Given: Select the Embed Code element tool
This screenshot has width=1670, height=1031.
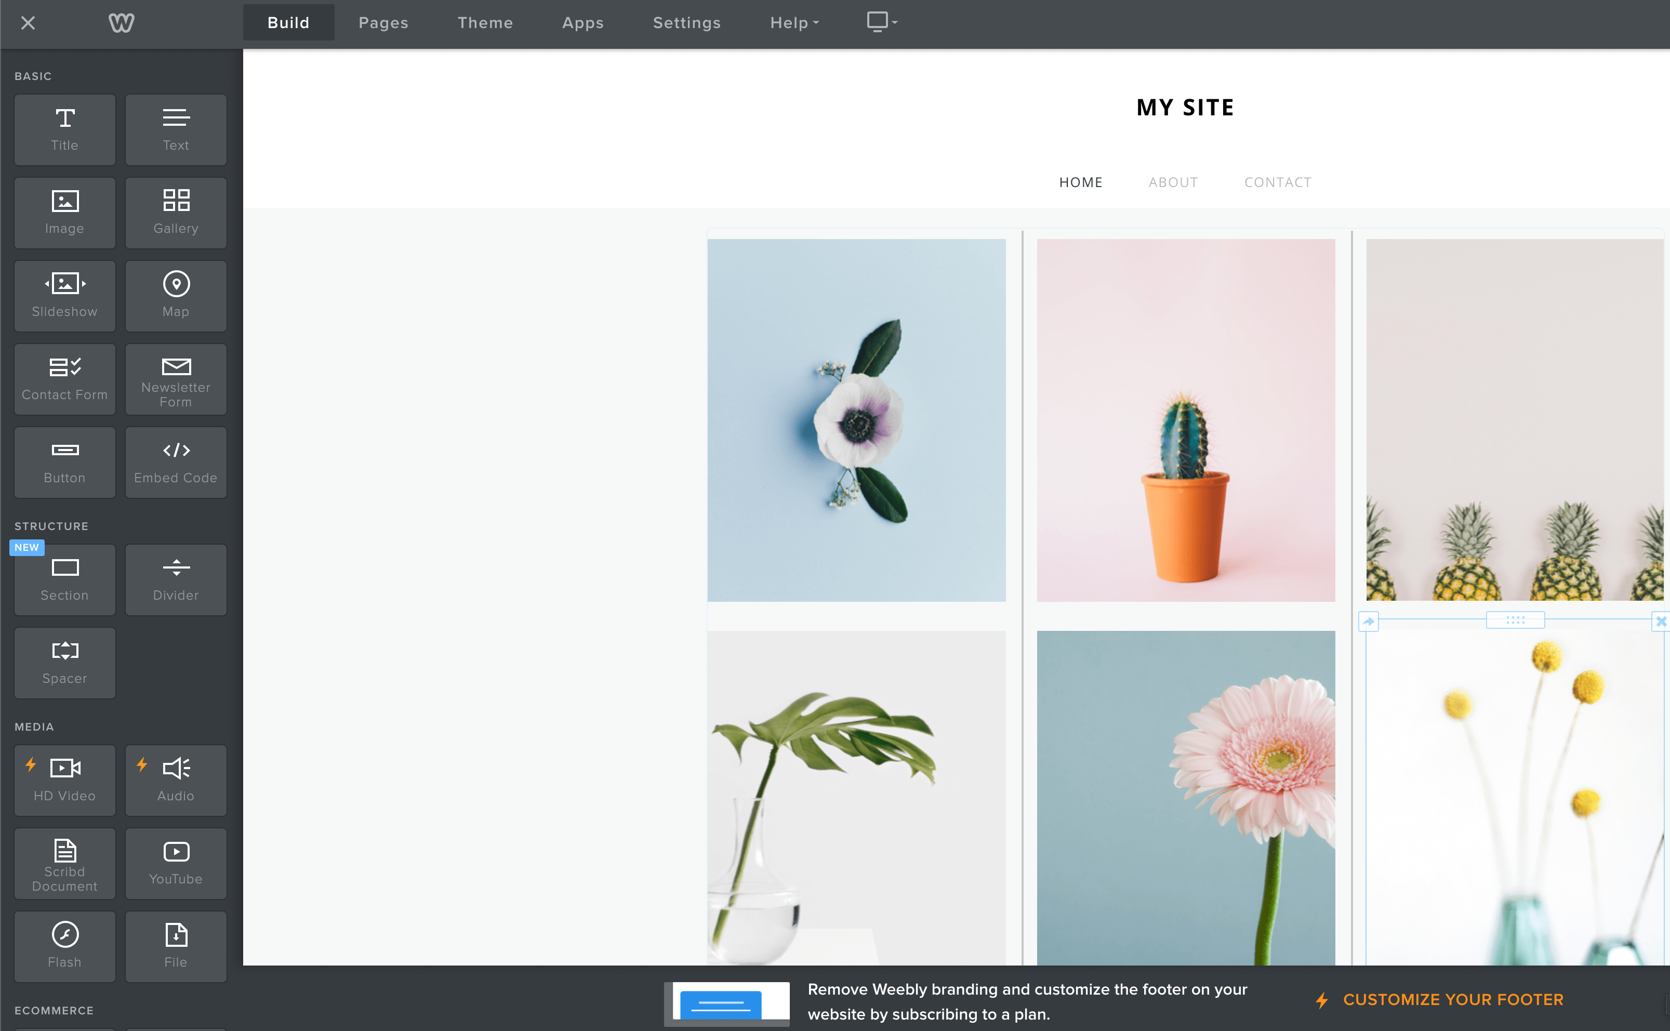Looking at the screenshot, I should click(175, 458).
